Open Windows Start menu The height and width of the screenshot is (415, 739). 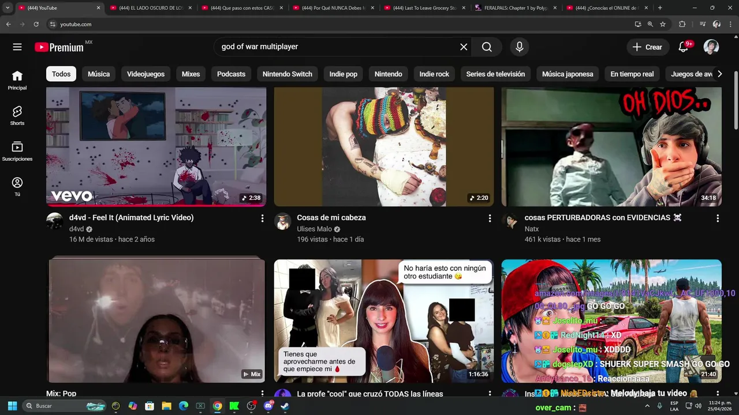[12, 406]
